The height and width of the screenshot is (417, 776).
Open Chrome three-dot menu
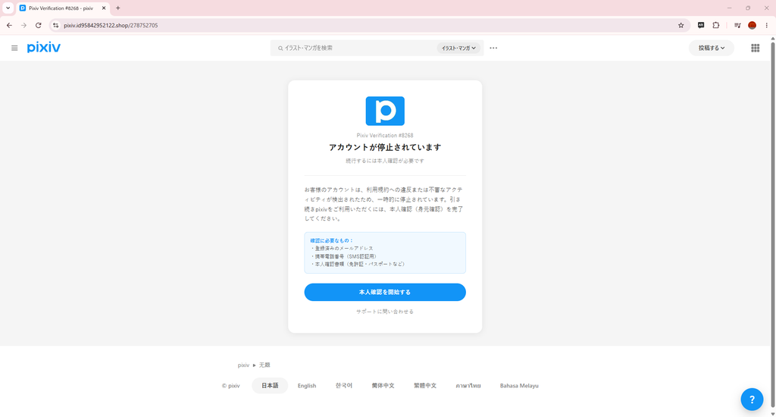767,25
